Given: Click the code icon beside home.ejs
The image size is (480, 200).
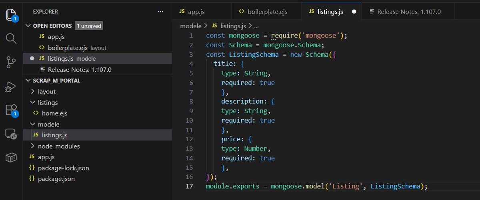Looking at the screenshot, I should pos(36,113).
